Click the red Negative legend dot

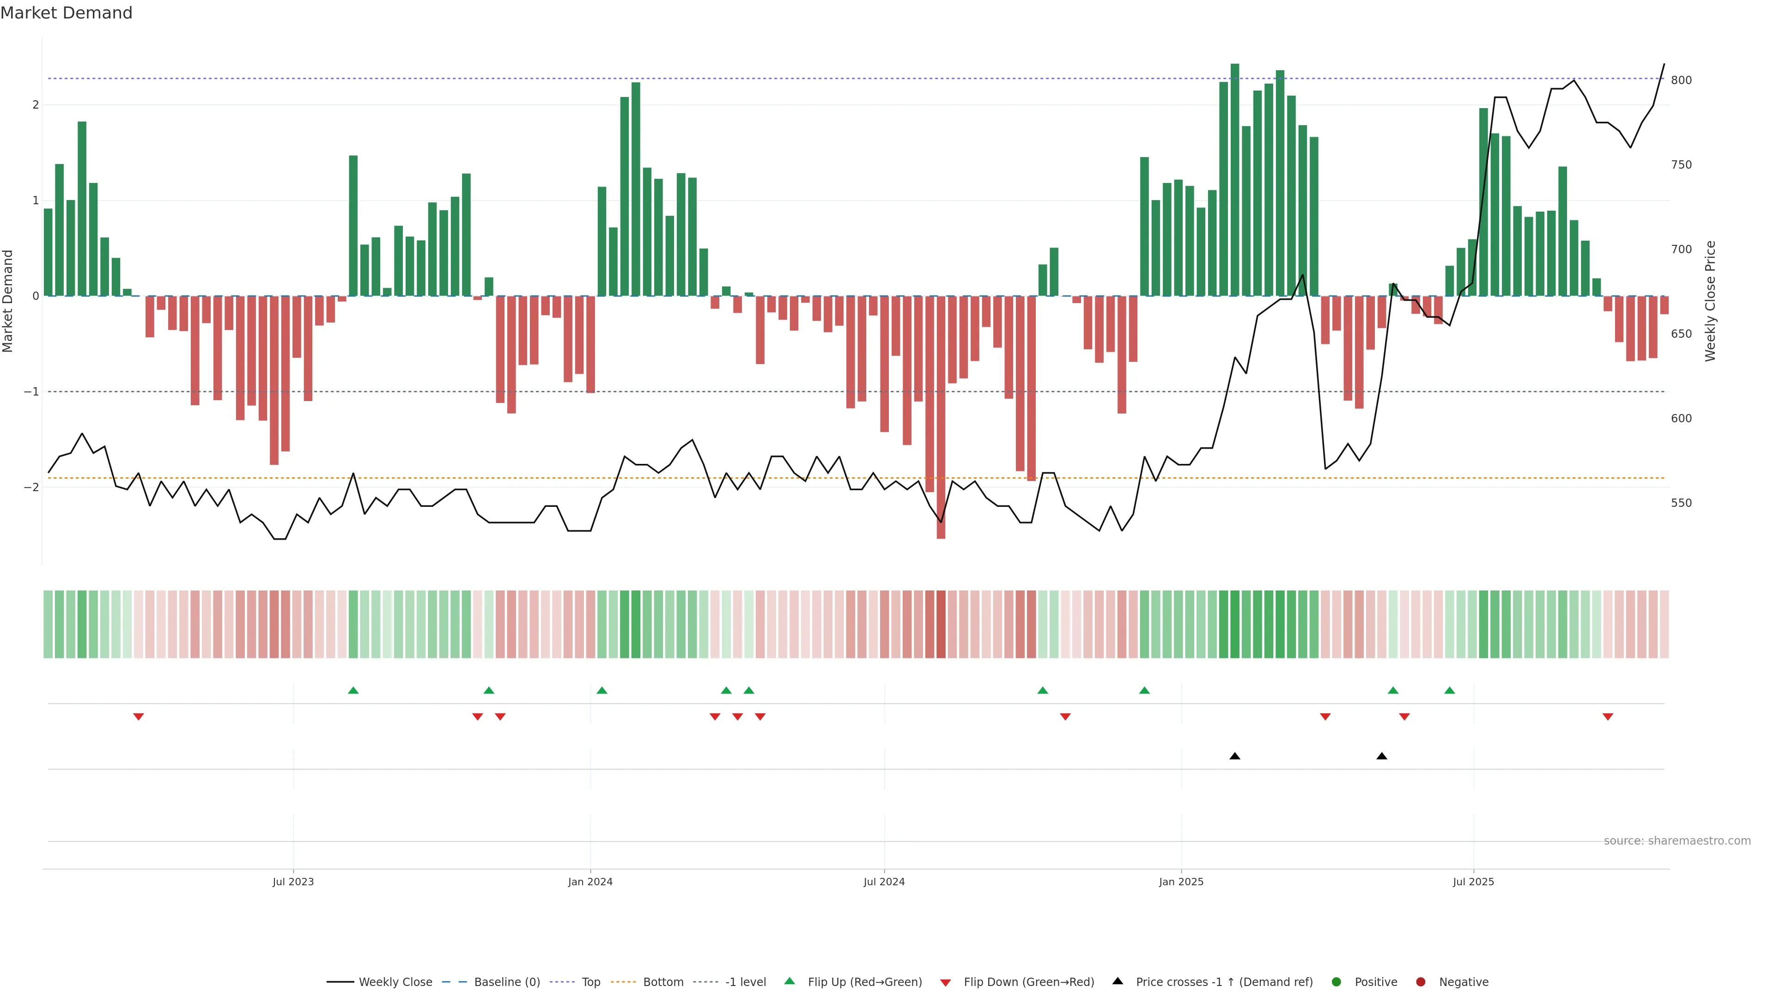coord(1421,982)
